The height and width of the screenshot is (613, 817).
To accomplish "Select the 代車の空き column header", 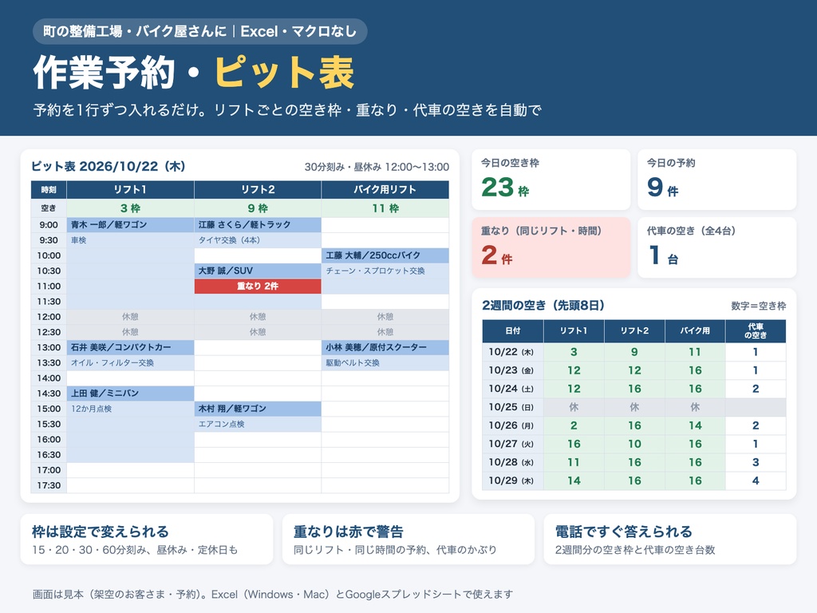I will click(756, 331).
